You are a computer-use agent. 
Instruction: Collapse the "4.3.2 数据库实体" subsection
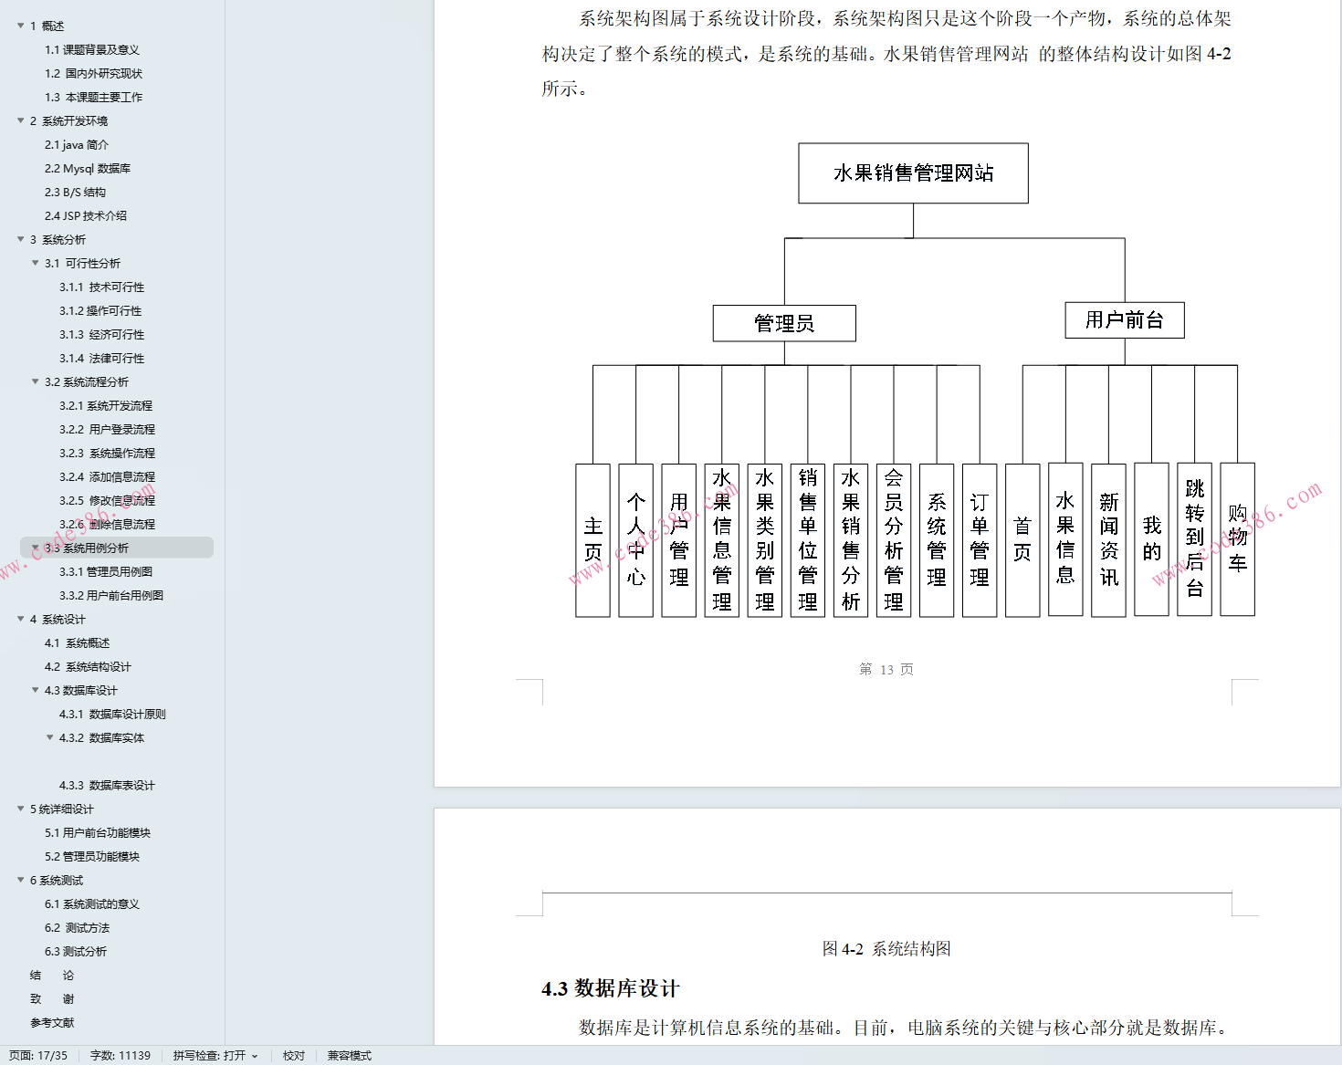(x=50, y=737)
